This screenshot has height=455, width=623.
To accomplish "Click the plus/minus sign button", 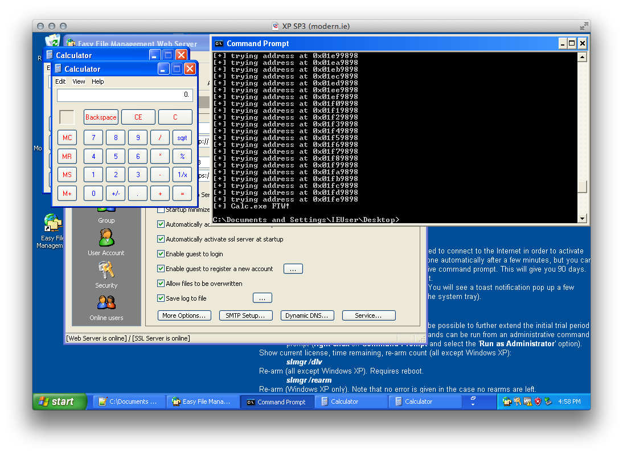I will [116, 194].
